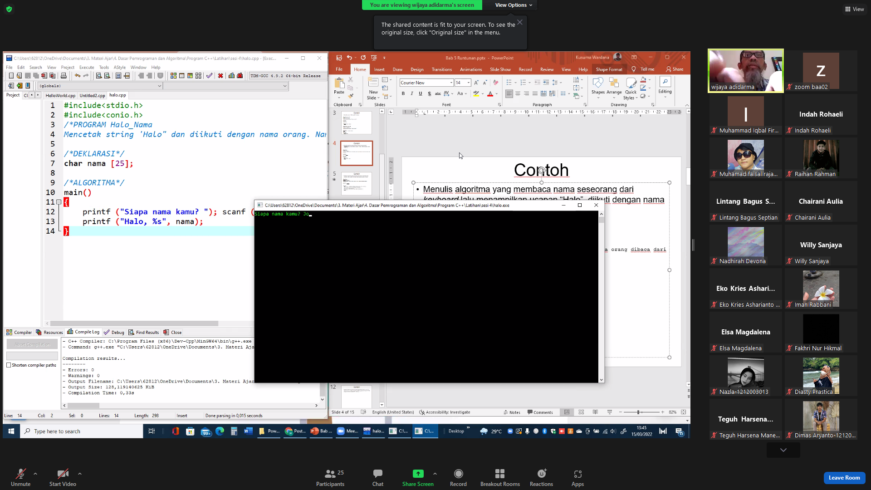Screen dimensions: 871x490
Task: Unmute the microphone in Zoom
Action: tap(20, 478)
